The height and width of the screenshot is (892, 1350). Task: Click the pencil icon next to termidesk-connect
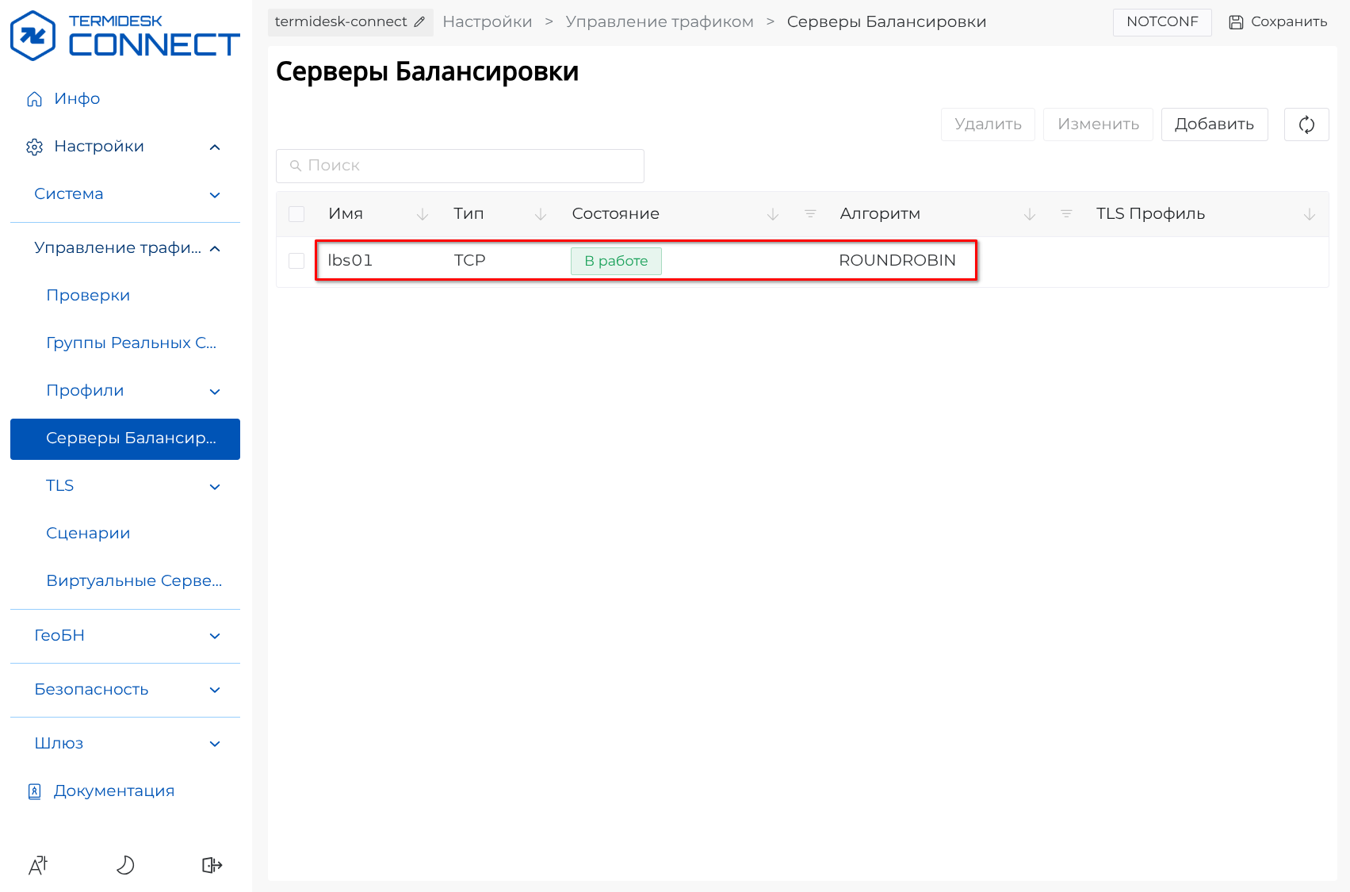(x=419, y=22)
